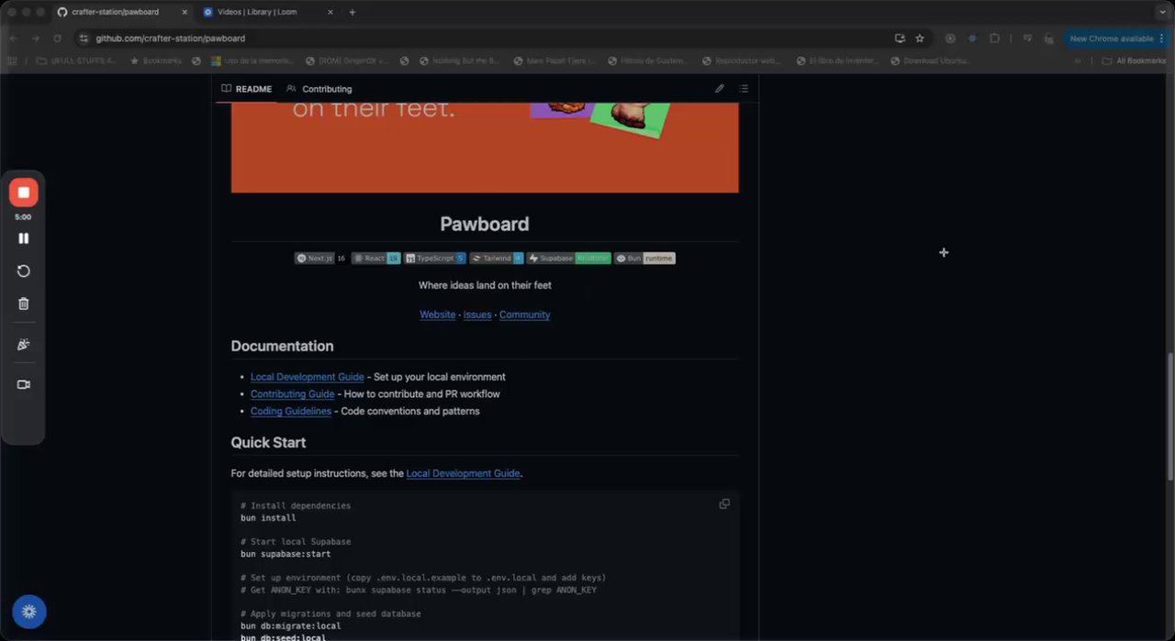The image size is (1175, 641).
Task: Click the page vertical scrollbar thumb
Action: [x=1169, y=415]
